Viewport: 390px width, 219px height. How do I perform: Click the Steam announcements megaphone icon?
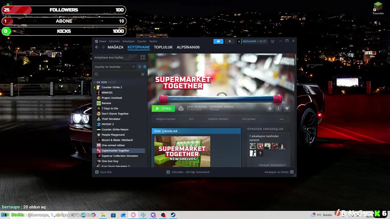(218, 41)
